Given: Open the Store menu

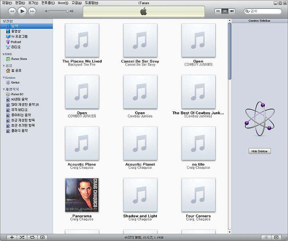Looking at the screenshot, I should tap(63, 3).
